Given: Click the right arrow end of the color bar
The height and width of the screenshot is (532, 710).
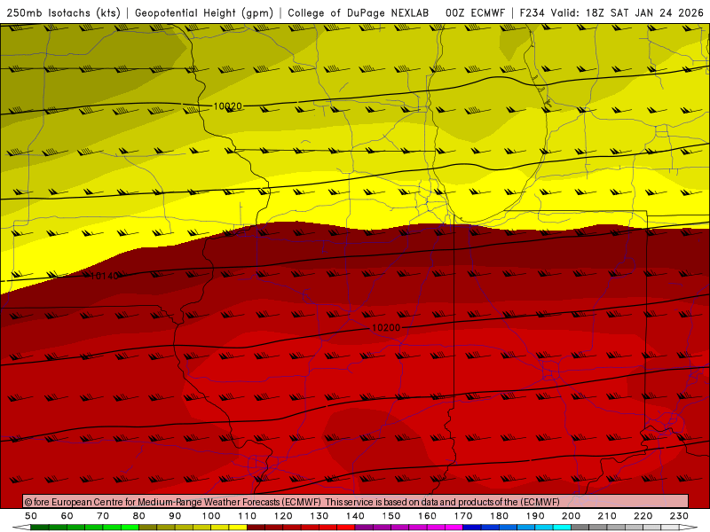Looking at the screenshot, I should tap(689, 527).
